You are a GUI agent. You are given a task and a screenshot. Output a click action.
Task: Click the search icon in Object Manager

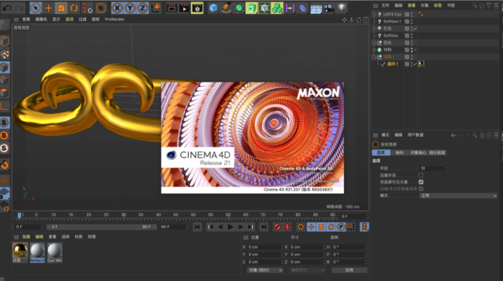[475, 6]
